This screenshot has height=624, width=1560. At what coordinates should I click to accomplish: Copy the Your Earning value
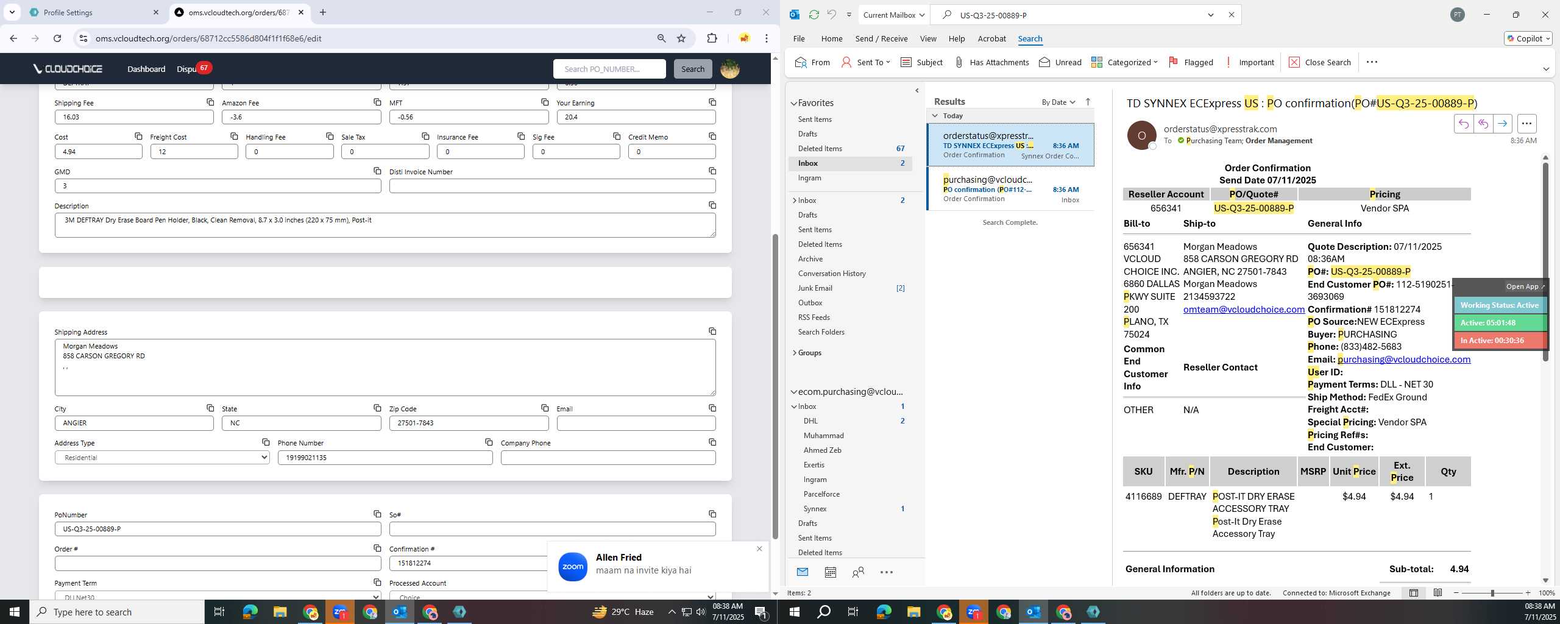(x=712, y=102)
